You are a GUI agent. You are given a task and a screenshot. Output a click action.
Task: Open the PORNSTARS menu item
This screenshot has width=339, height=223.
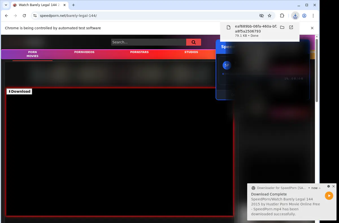click(x=139, y=52)
